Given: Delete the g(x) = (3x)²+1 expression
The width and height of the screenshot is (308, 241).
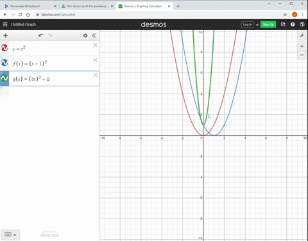Looking at the screenshot, I should [96, 75].
